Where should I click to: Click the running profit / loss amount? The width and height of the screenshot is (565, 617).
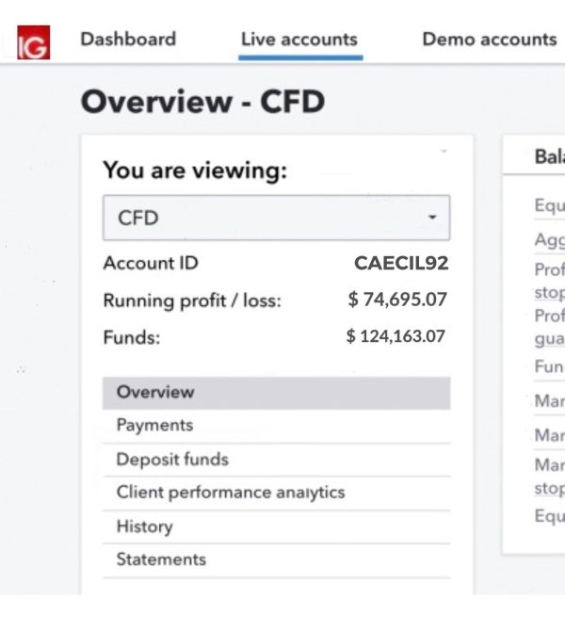point(397,300)
